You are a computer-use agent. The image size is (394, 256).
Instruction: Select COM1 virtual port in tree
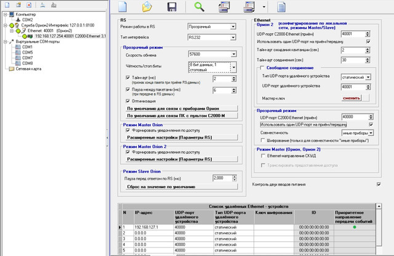coord(27,47)
